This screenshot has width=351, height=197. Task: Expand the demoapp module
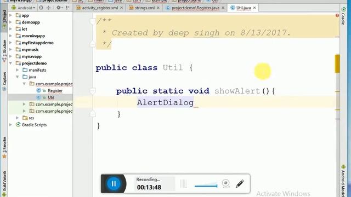click(x=10, y=22)
